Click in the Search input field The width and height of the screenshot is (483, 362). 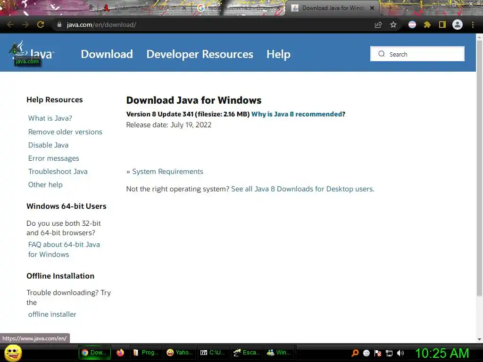[417, 54]
